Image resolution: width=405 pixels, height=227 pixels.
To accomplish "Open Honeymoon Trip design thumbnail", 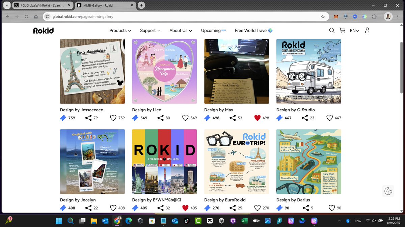I will 164,71.
